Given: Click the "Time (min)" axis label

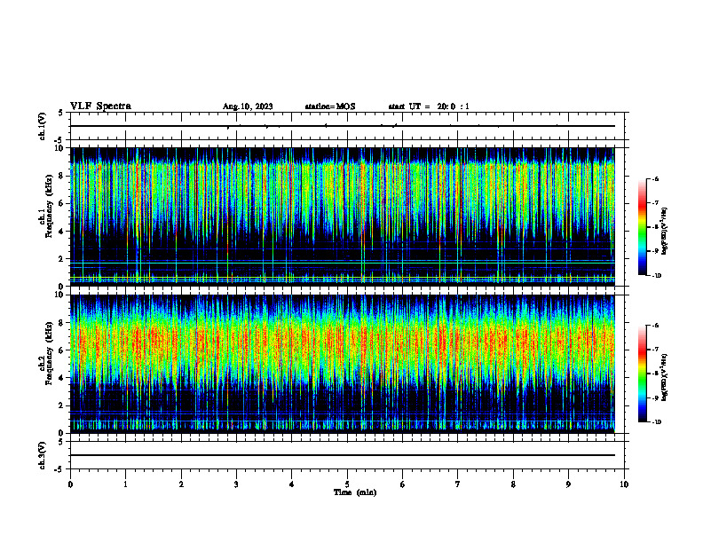Looking at the screenshot, I should pyautogui.click(x=355, y=492).
